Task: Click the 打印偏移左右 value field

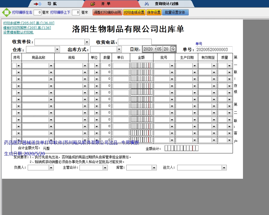Action: click(38, 13)
